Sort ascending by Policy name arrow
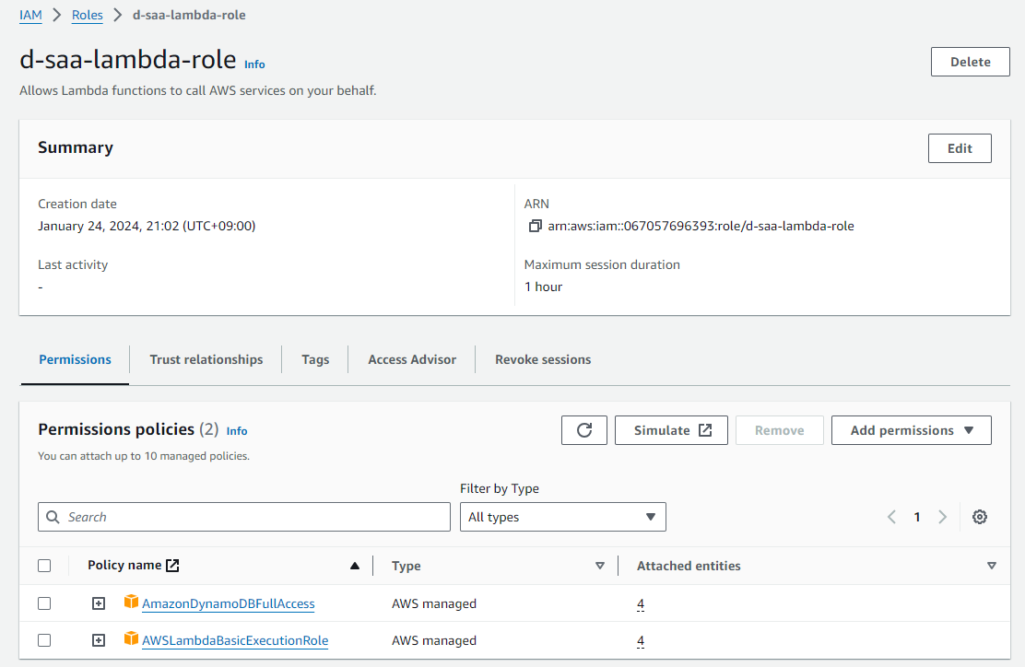Screen dimensions: 1025x667 coord(355,566)
